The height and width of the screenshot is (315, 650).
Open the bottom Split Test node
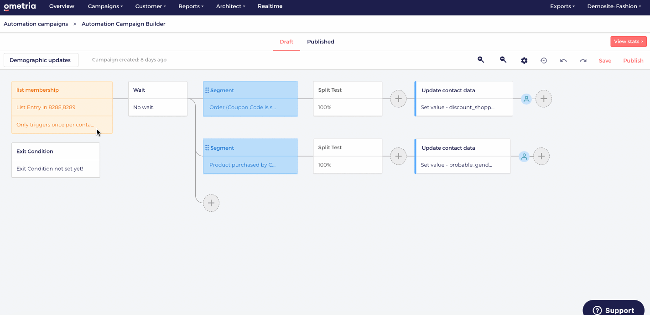point(348,156)
